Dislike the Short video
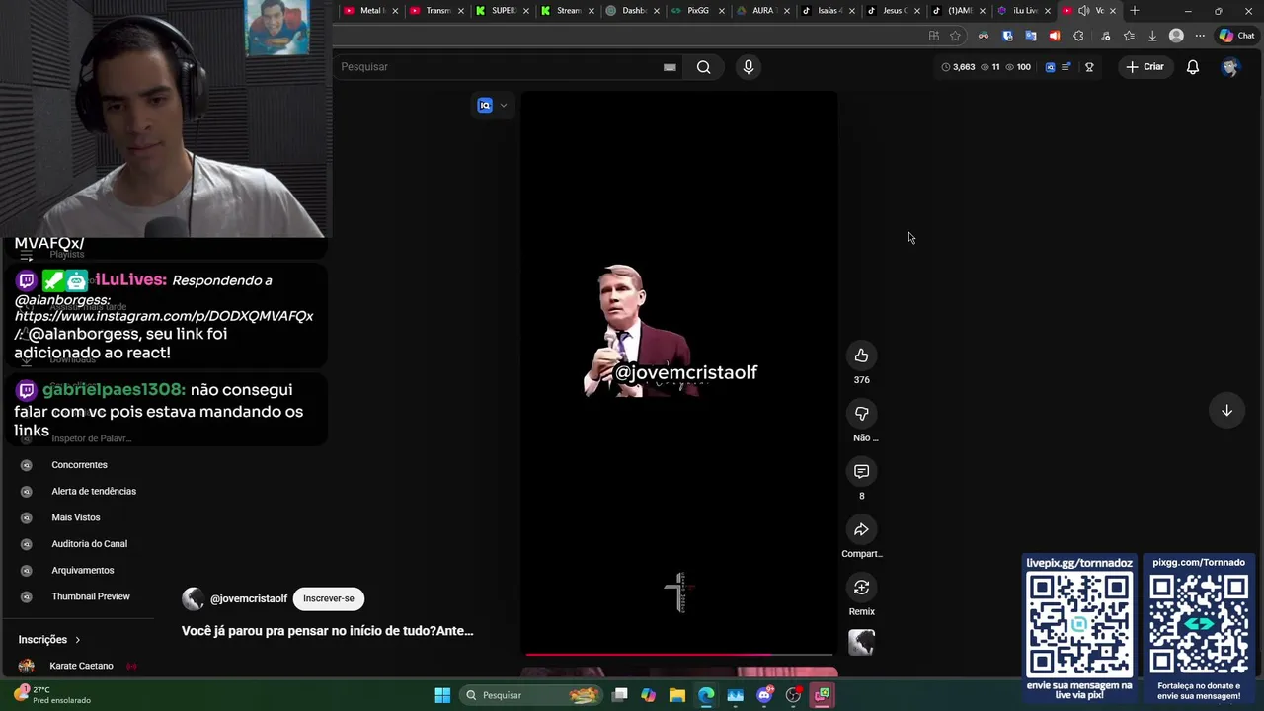 [861, 414]
